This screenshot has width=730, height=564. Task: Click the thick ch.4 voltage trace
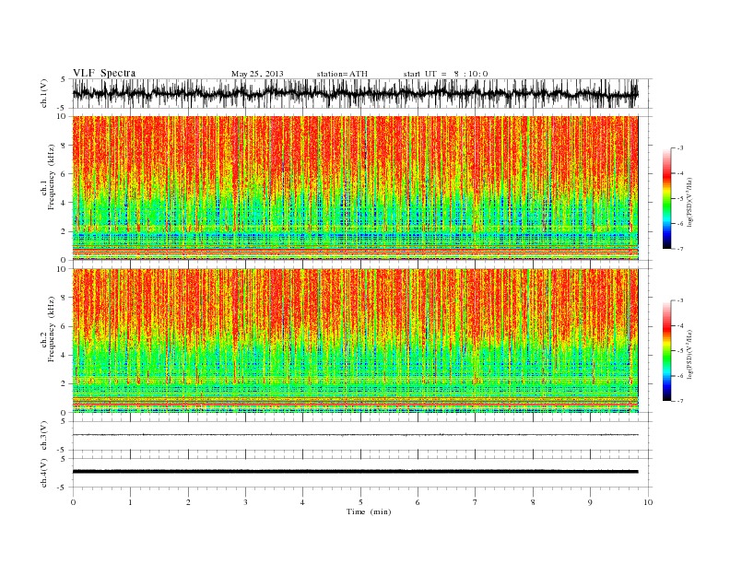tap(355, 472)
